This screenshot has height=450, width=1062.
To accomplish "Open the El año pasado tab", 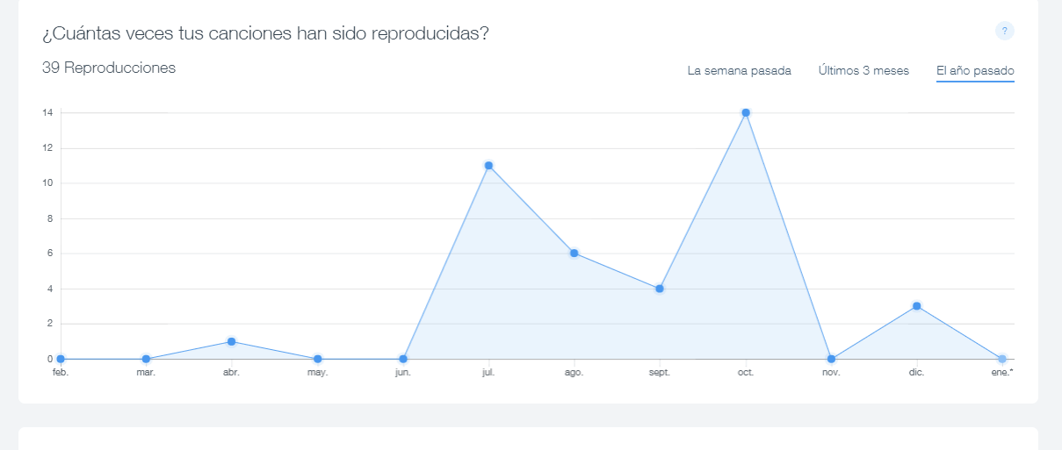I will coord(975,70).
